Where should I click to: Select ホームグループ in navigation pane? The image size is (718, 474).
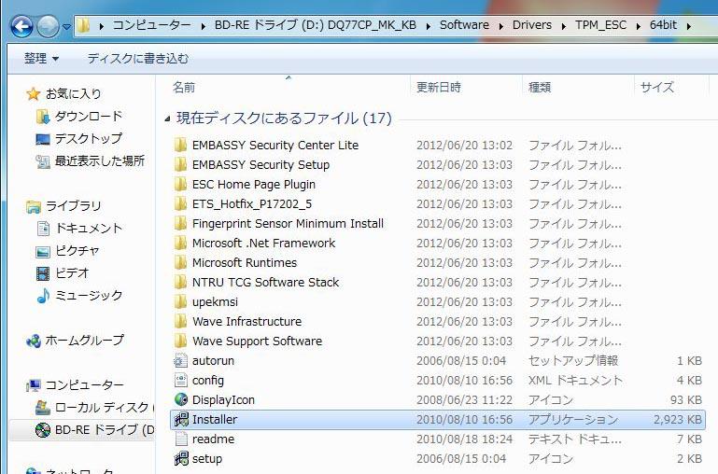pos(75,340)
